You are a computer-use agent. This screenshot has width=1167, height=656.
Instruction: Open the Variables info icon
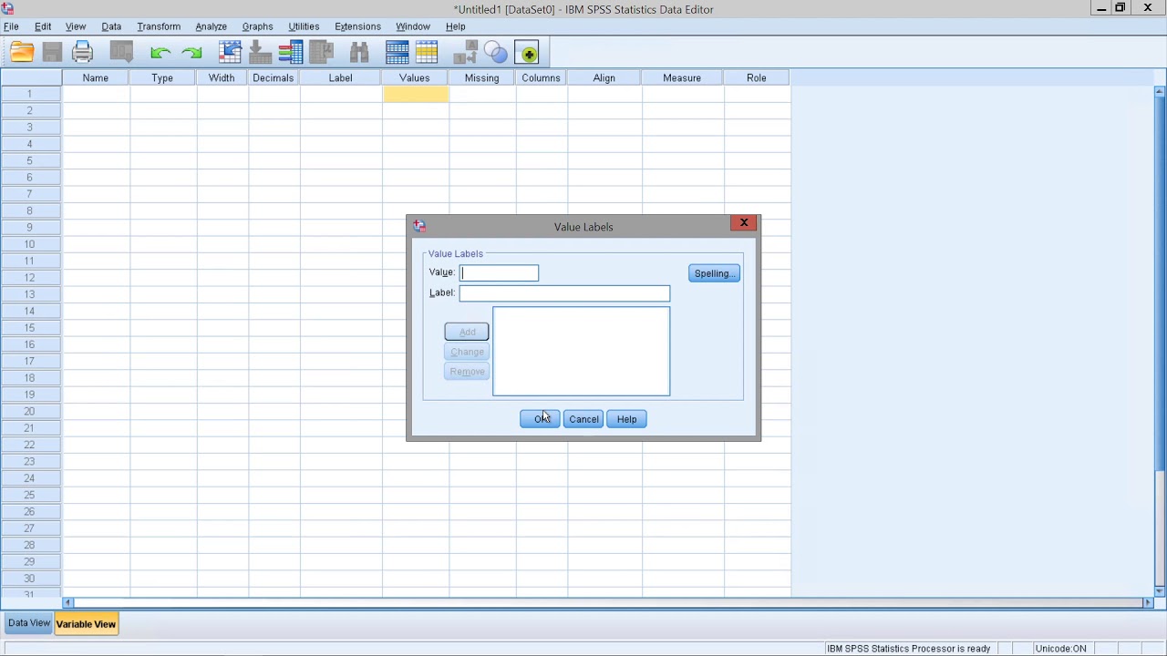pos(291,53)
